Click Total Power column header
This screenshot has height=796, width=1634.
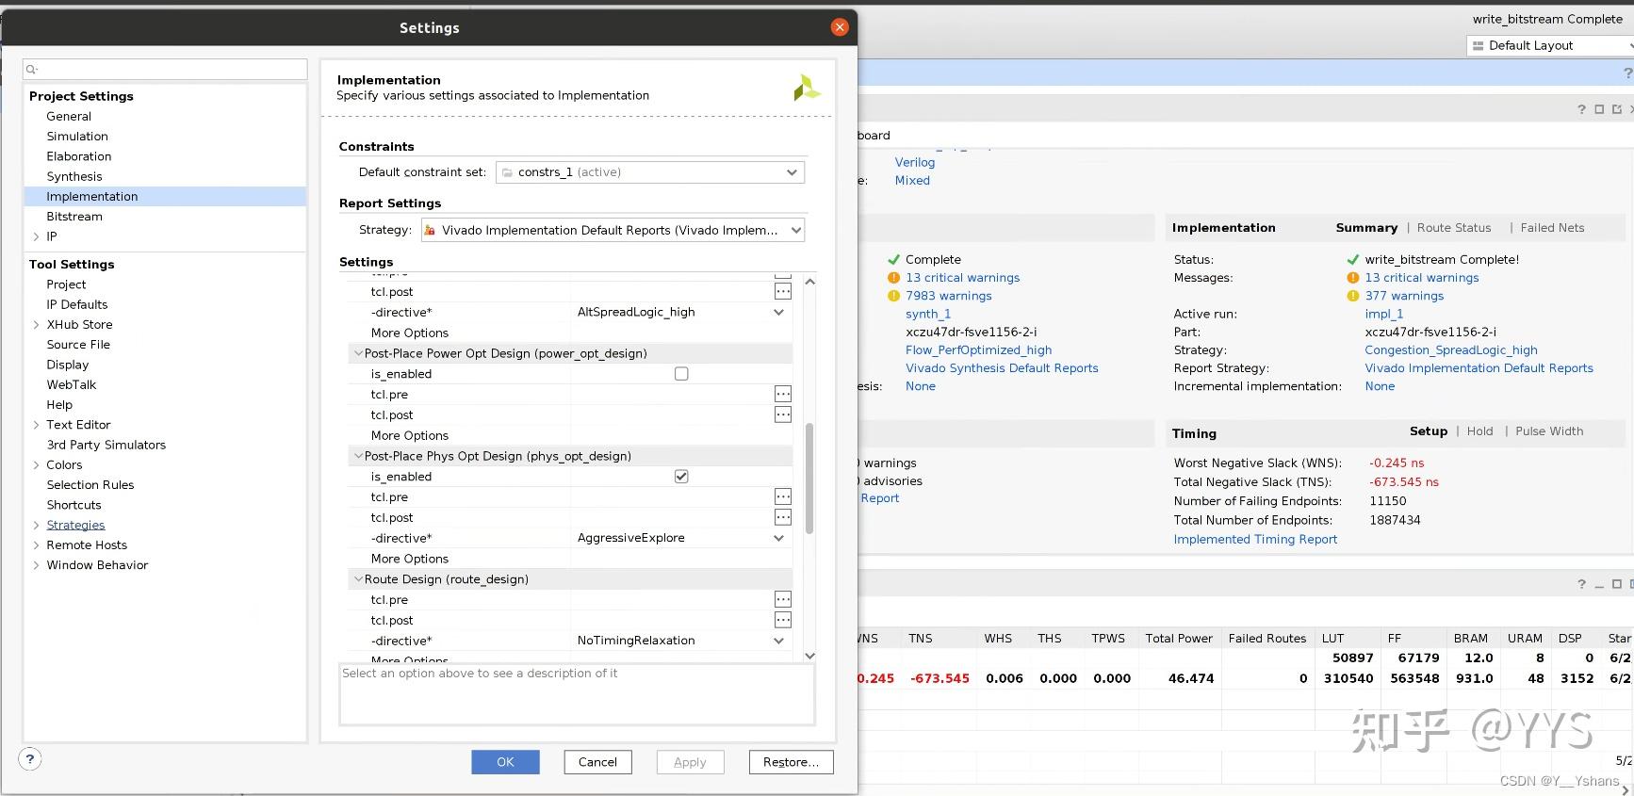pyautogui.click(x=1179, y=639)
